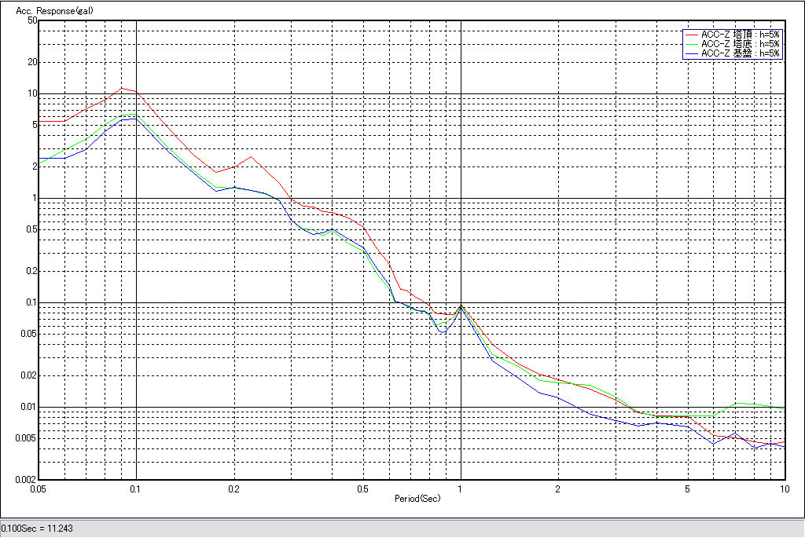Screen dimensions: 805x538
Task: Select the ACC-Z 塔頂 legend entry
Action: click(740, 35)
